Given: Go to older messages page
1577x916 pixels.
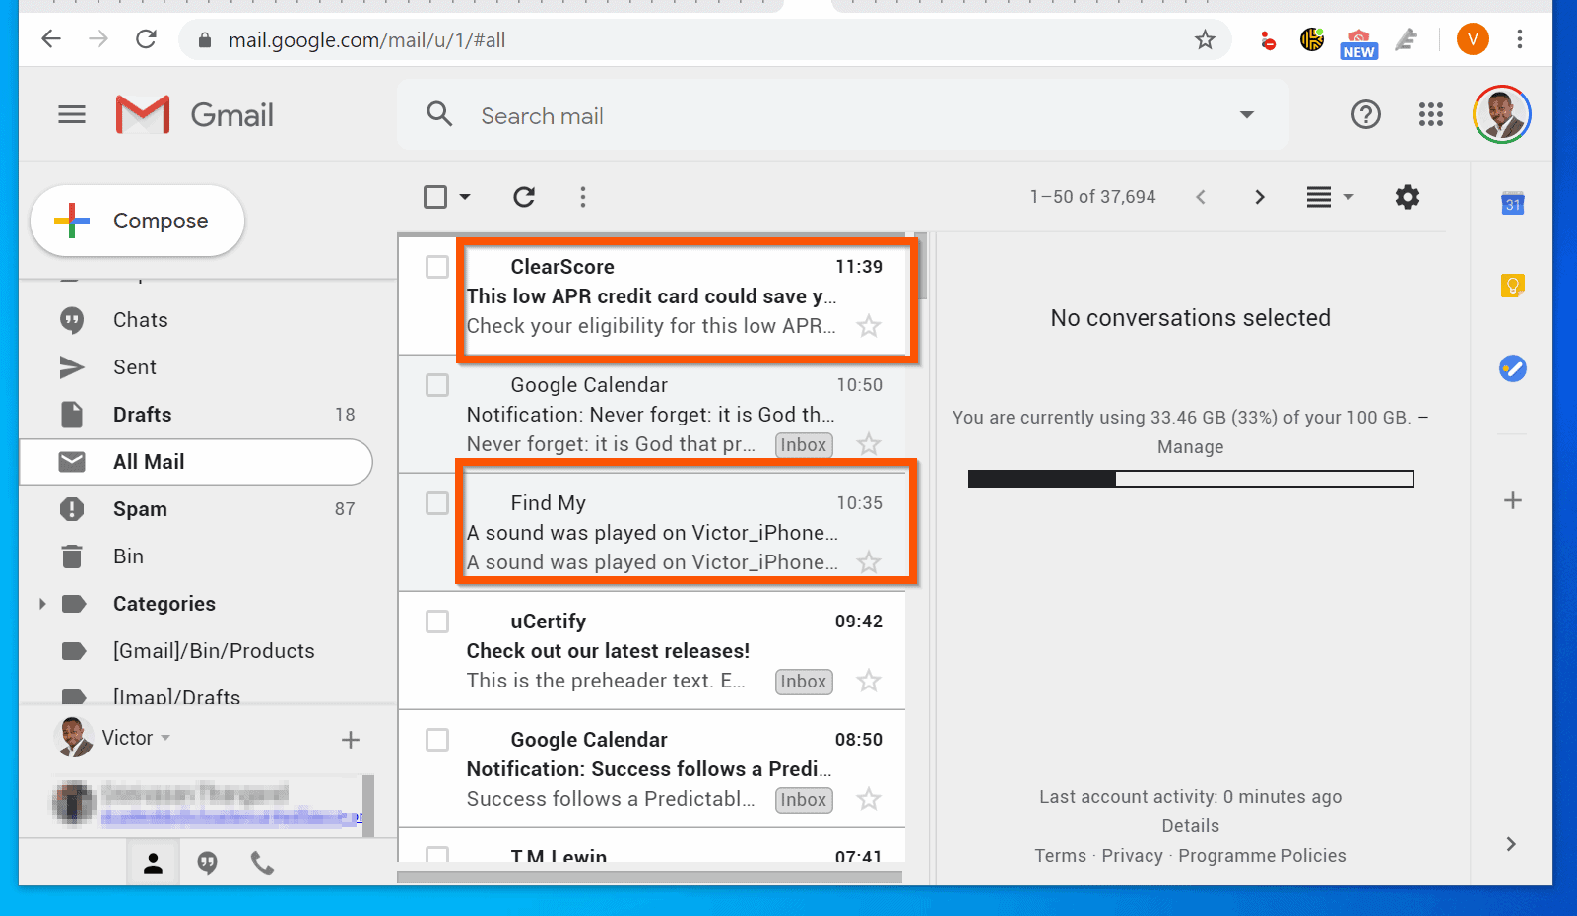Looking at the screenshot, I should click(x=1259, y=197).
